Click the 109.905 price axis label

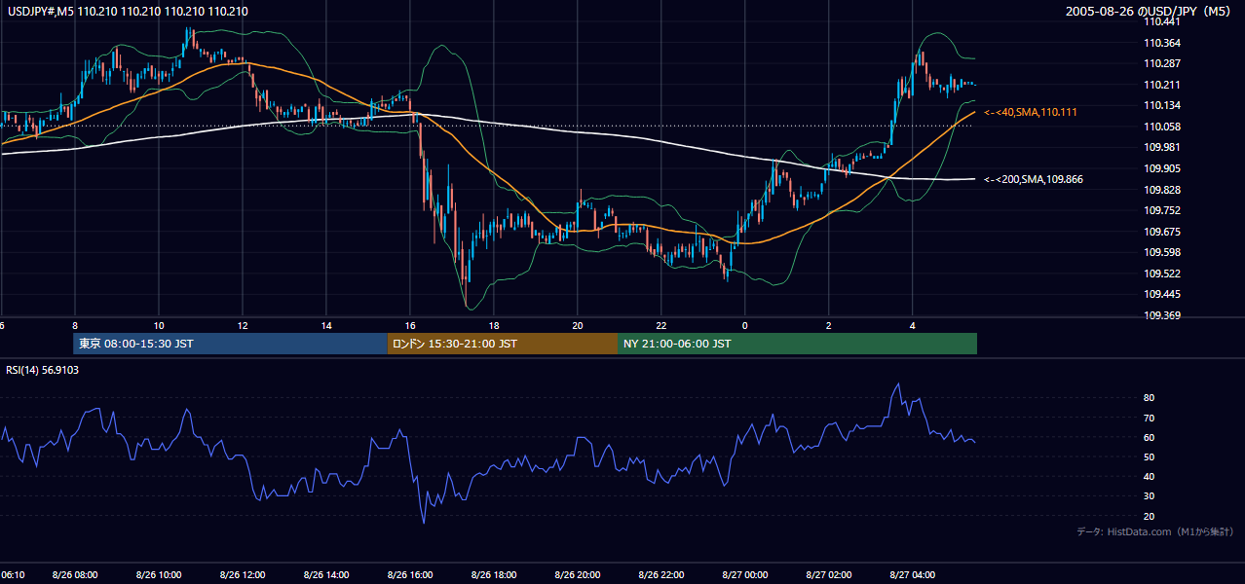[x=1162, y=168]
